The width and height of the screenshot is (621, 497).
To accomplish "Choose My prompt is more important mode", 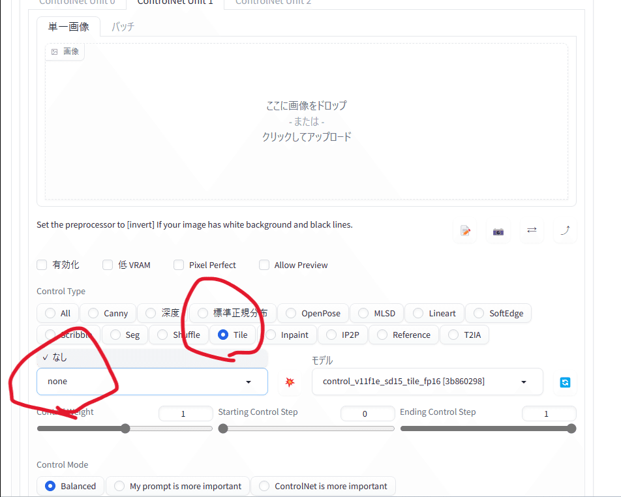I will [178, 486].
